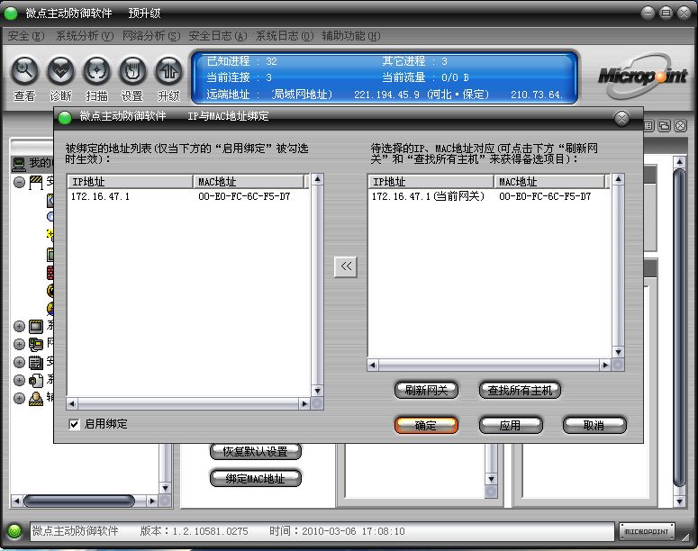Expand the person helper tree node
Viewport: 698px width, 551px height.
point(19,398)
